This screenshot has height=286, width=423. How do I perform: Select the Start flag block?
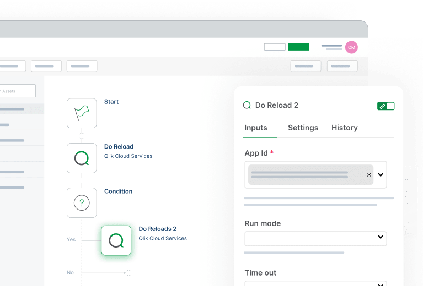tap(82, 113)
